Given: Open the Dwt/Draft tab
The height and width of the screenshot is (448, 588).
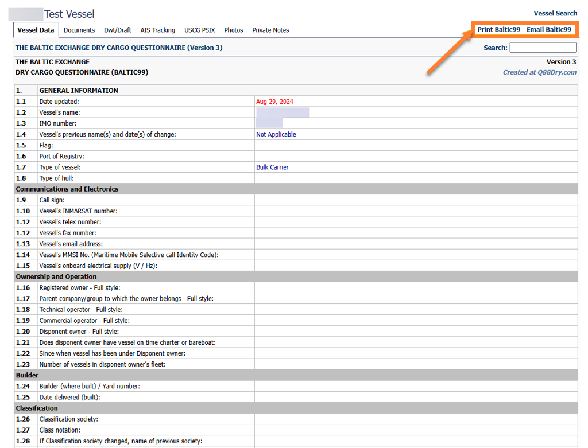Looking at the screenshot, I should click(117, 30).
